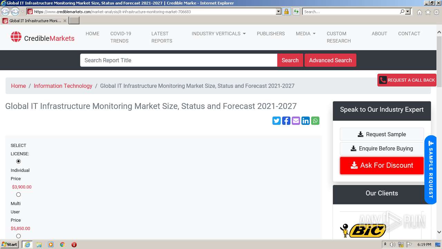
Task: Share the report by email icon
Action: click(x=296, y=121)
